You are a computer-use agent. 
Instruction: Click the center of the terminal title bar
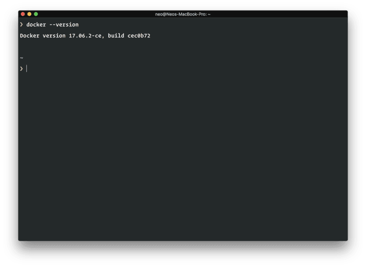pos(183,13)
